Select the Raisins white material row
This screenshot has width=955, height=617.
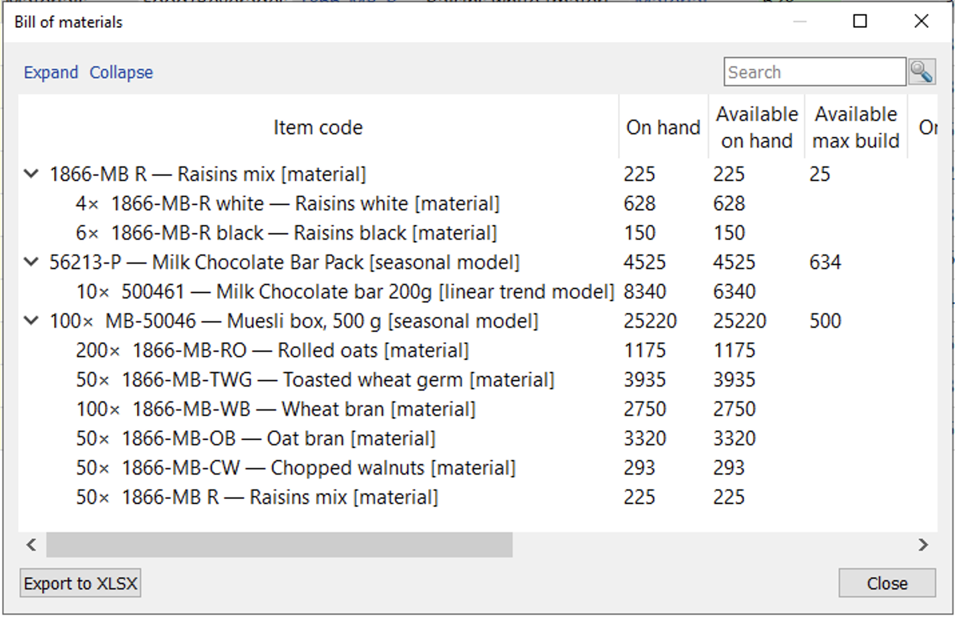pos(305,204)
